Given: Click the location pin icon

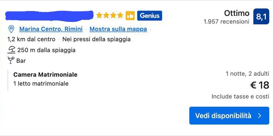Looking at the screenshot, I should [x=11, y=29].
